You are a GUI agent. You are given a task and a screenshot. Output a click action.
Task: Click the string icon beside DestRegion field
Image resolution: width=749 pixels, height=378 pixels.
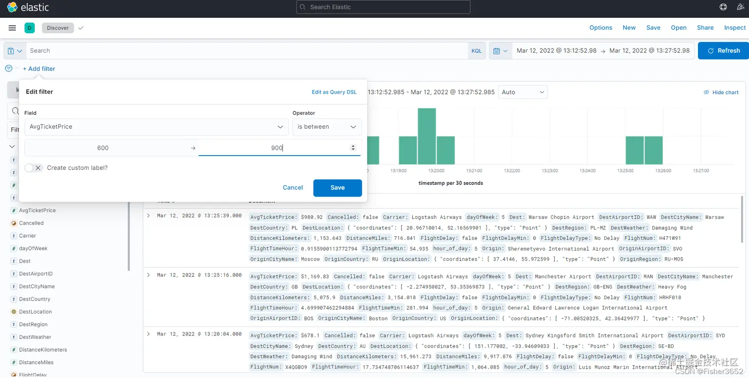pos(14,324)
